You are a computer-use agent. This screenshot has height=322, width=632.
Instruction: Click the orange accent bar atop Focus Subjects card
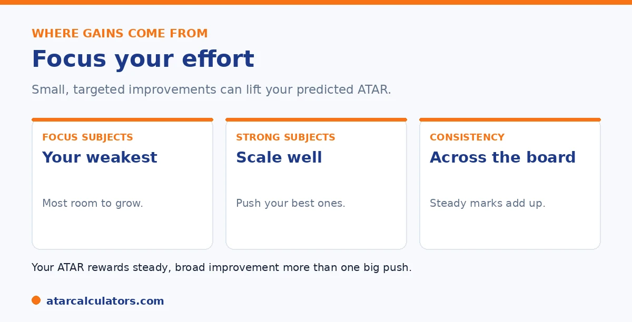122,119
